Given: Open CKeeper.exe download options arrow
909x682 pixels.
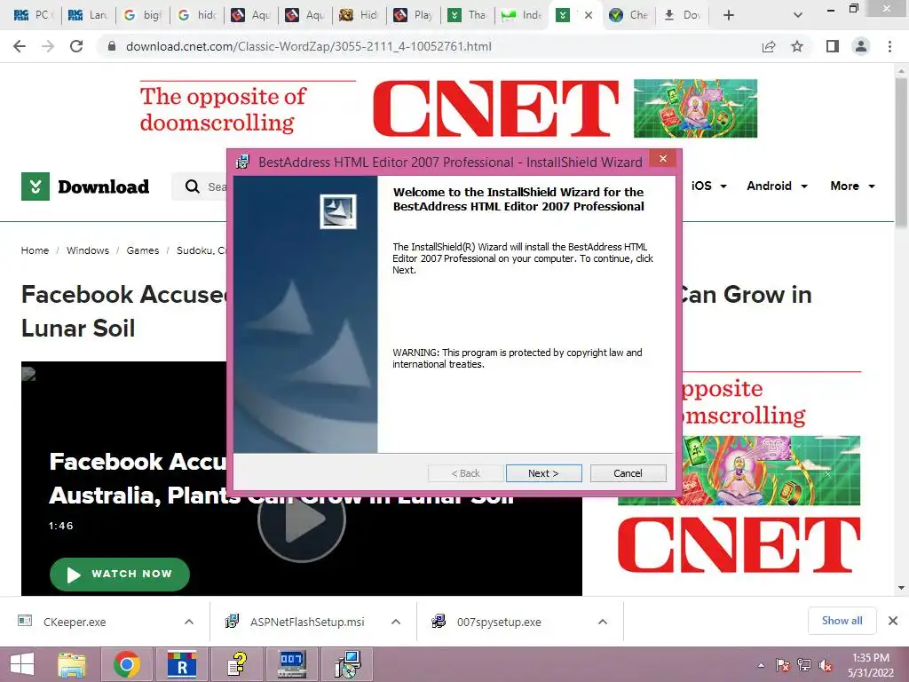Looking at the screenshot, I should (189, 622).
